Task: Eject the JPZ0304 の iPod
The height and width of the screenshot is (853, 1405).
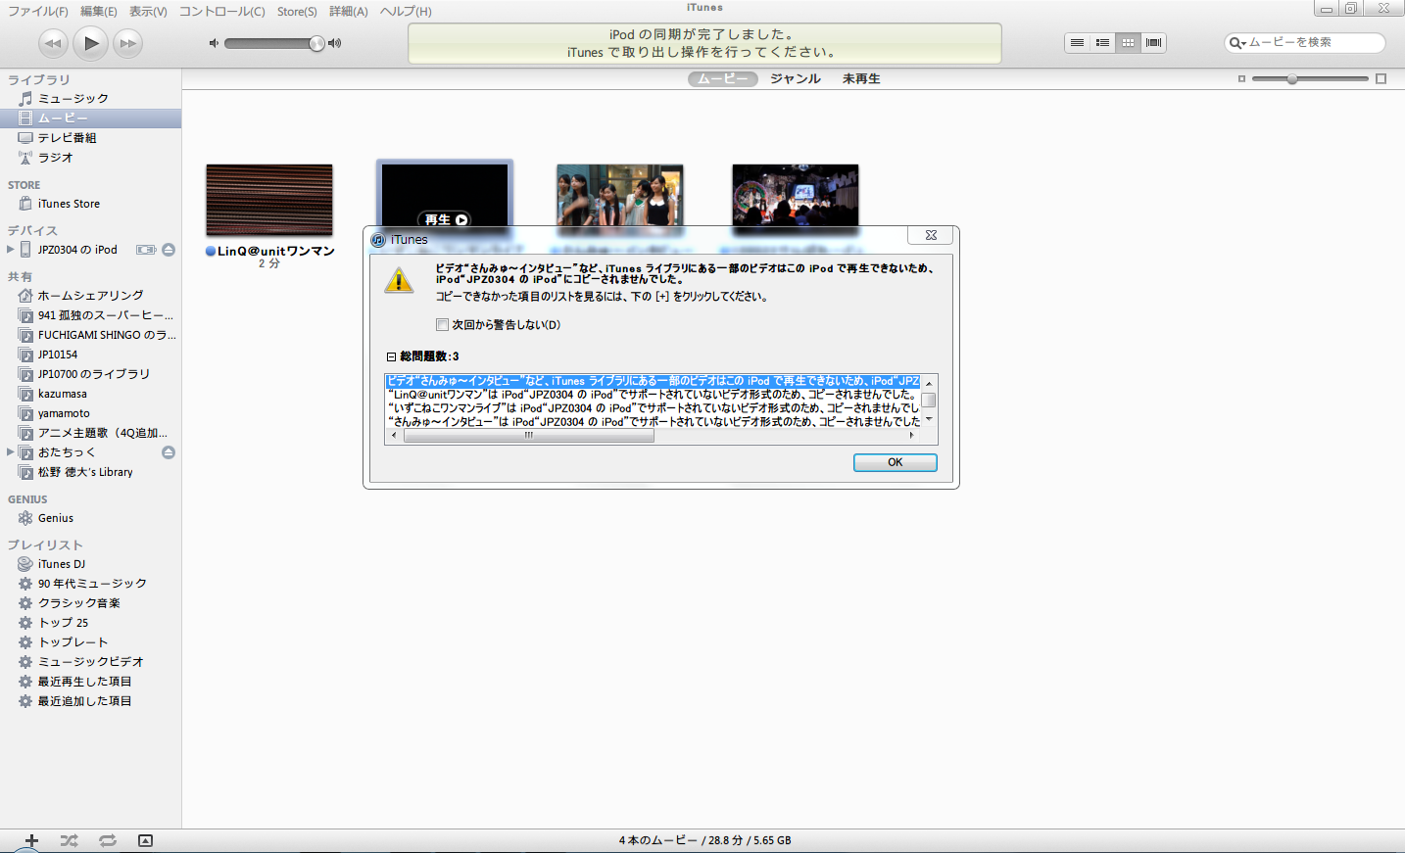Action: [x=169, y=250]
